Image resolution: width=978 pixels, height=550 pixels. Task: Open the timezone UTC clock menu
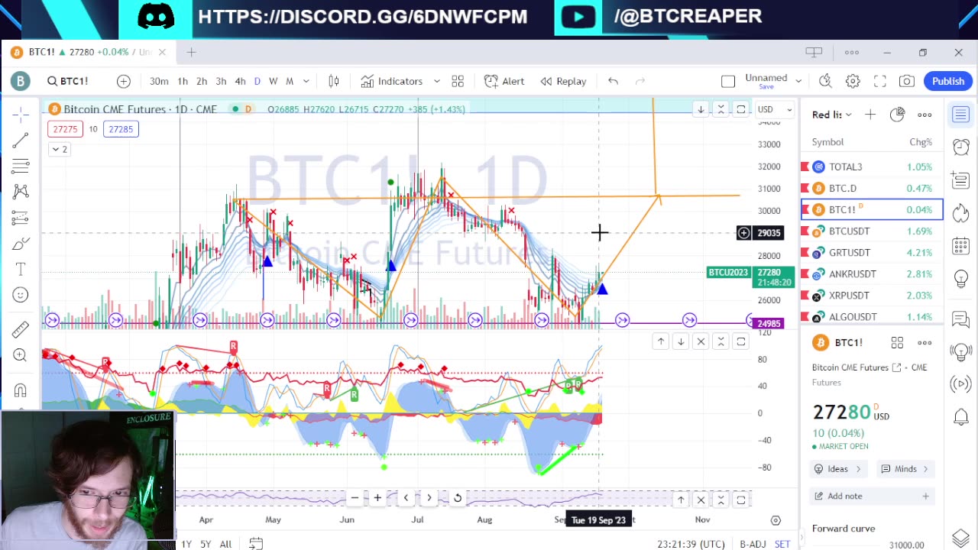693,544
